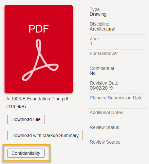This screenshot has height=164, width=149.
Task: Click the Discipline field label
Action: [100, 24]
